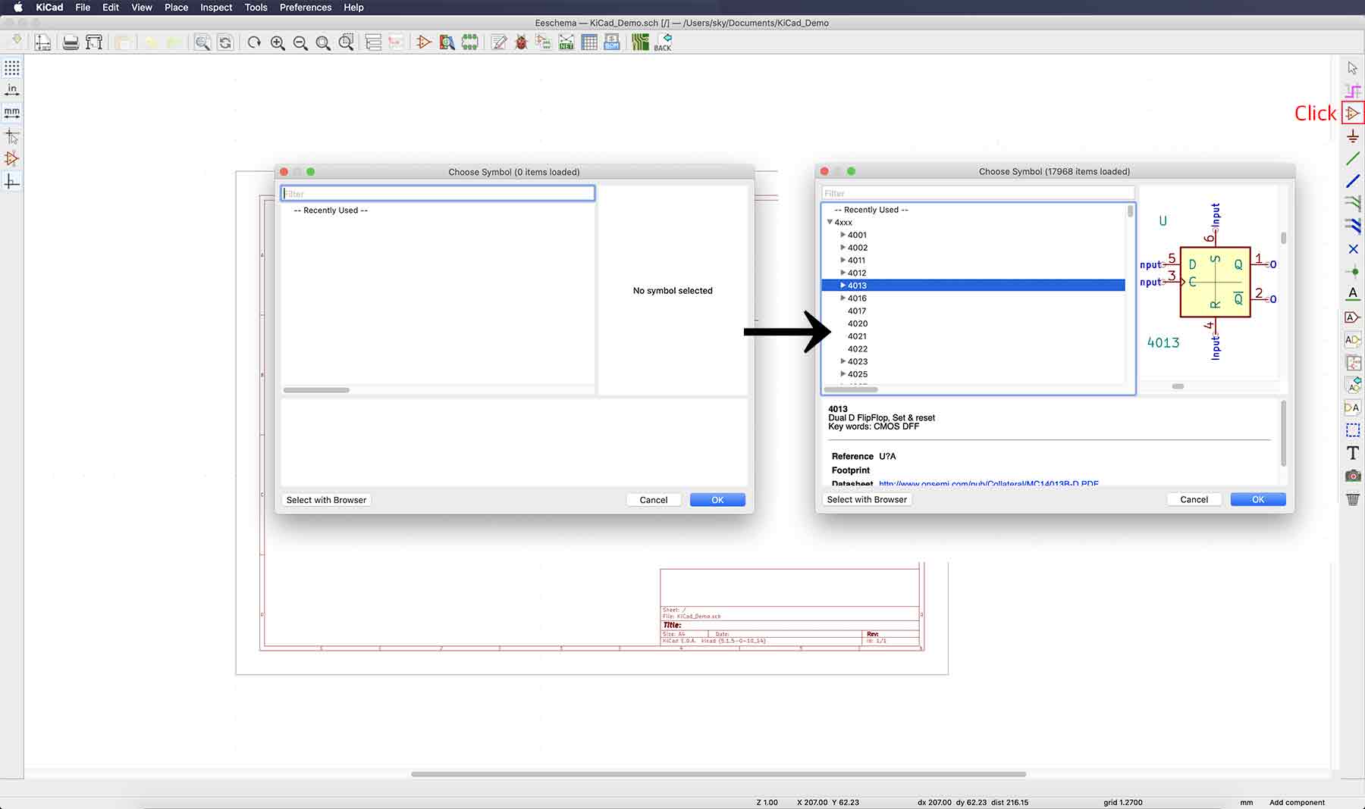Click Cancel in the 0-items Choose Symbol dialog

tap(654, 500)
